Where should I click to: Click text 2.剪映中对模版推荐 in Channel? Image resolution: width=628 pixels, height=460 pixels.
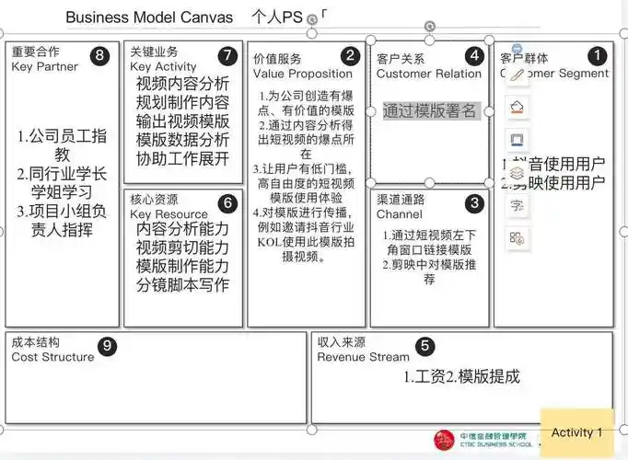click(429, 271)
